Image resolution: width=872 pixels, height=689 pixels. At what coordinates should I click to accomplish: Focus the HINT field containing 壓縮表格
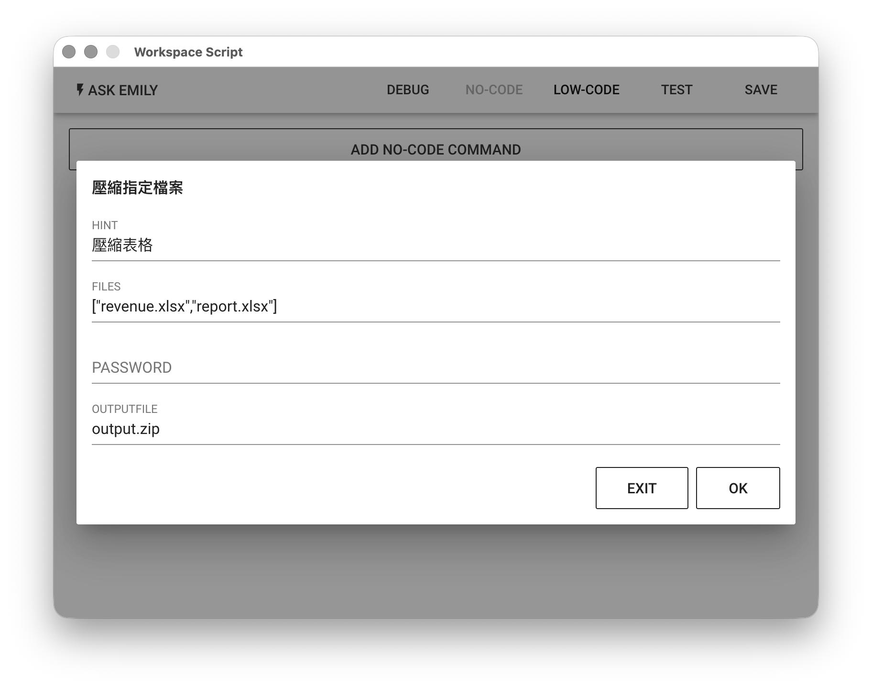point(435,245)
